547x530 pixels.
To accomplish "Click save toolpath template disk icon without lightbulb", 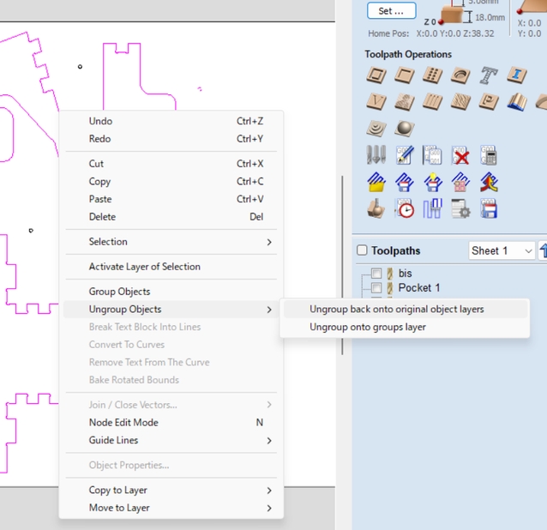I will pos(405,182).
